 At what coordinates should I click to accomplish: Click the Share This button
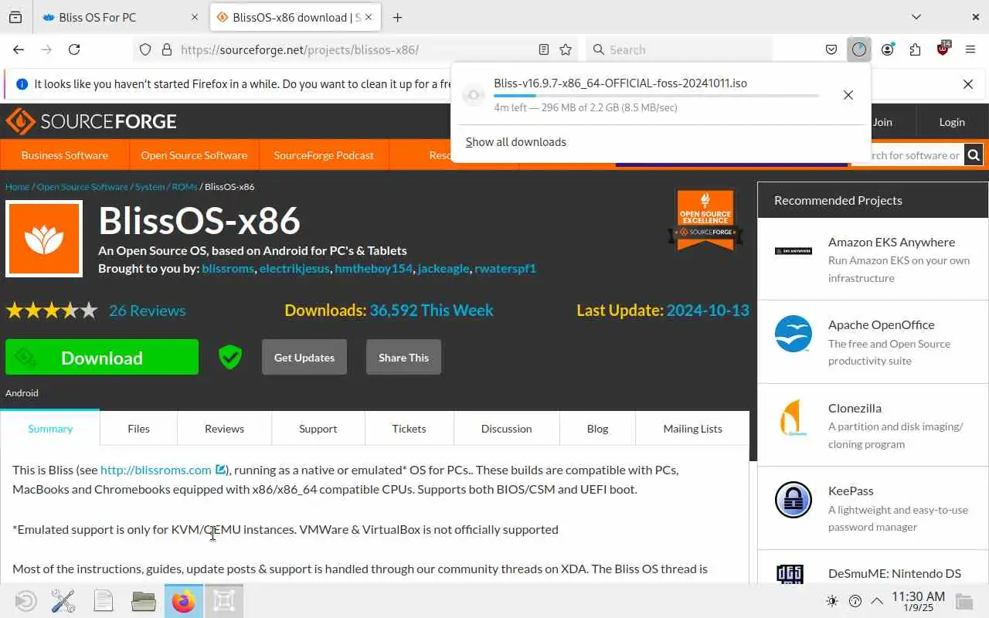[403, 357]
